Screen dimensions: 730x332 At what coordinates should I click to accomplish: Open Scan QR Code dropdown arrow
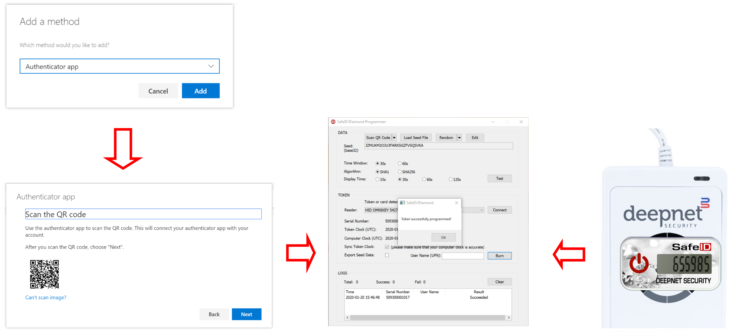click(394, 138)
